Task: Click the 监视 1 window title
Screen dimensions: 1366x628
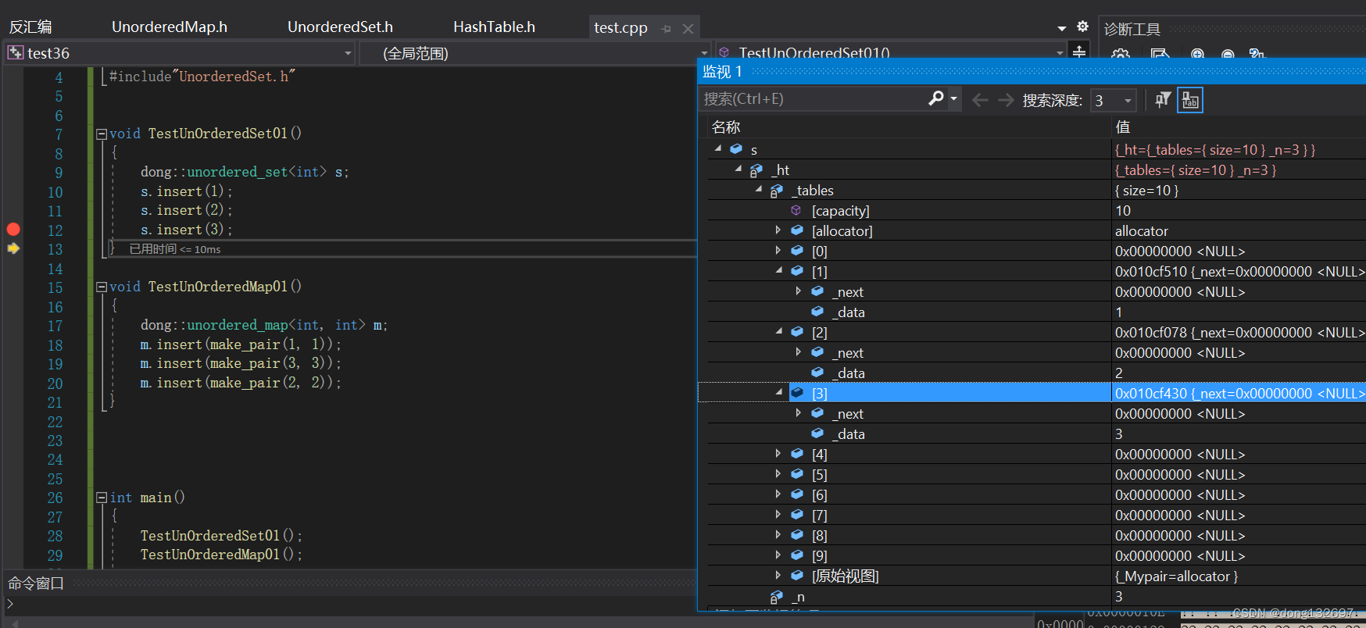Action: point(722,72)
